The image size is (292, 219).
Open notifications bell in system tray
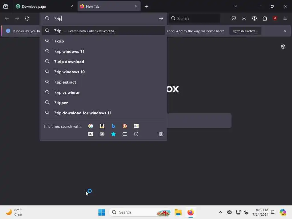coord(273,212)
